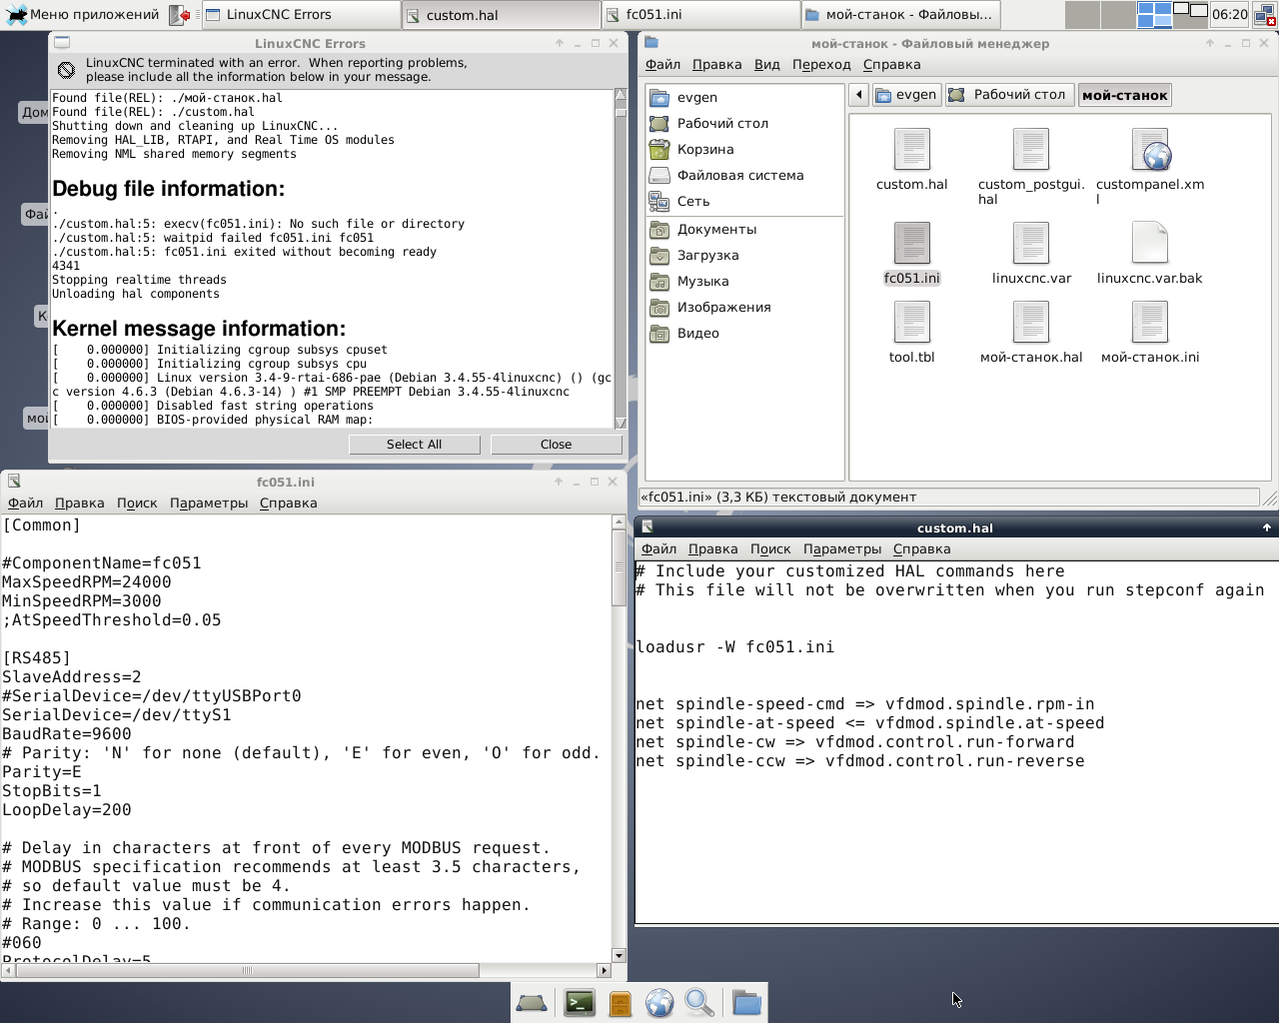Image resolution: width=1279 pixels, height=1023 pixels.
Task: Go to evgen home in the sidebar
Action: pyautogui.click(x=697, y=97)
